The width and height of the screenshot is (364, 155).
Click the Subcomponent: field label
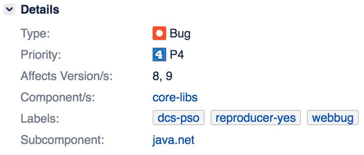click(62, 140)
